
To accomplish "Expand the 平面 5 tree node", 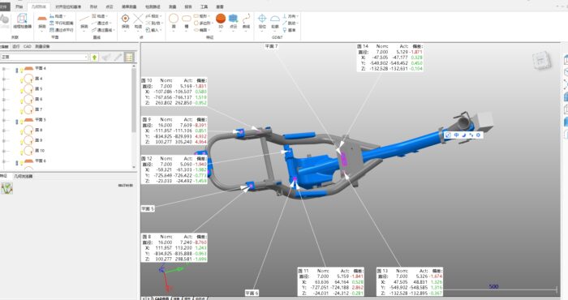I will click(4, 120).
